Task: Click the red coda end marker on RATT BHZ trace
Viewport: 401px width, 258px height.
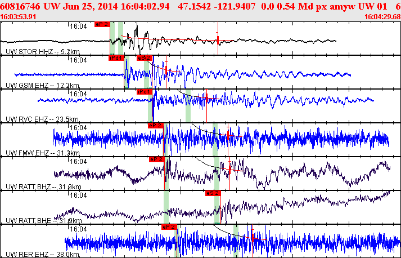Action: [229, 170]
